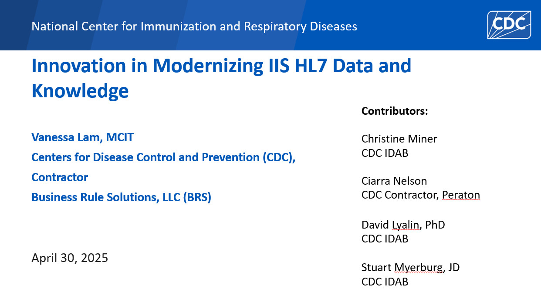Select the Contributors heading
Screen dimensions: 541x302
coord(394,111)
